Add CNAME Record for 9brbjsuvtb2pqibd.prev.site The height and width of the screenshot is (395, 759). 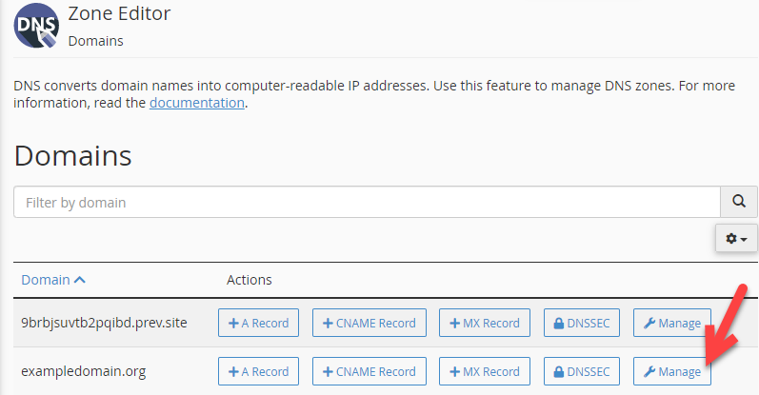tap(370, 323)
